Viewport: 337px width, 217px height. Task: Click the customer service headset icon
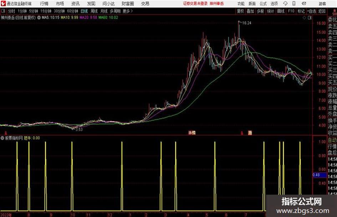(x=285, y=4)
